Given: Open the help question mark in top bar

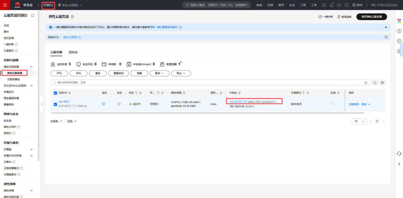Looking at the screenshot, I should (x=339, y=5).
